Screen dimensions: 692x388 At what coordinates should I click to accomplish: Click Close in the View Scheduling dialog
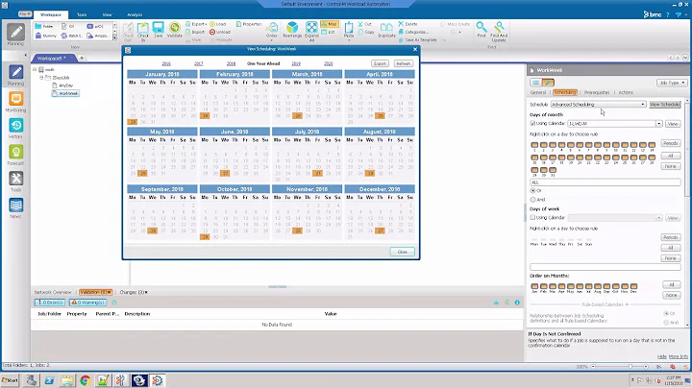[x=403, y=252]
